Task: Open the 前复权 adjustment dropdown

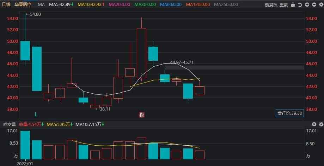Action: tap(271, 5)
